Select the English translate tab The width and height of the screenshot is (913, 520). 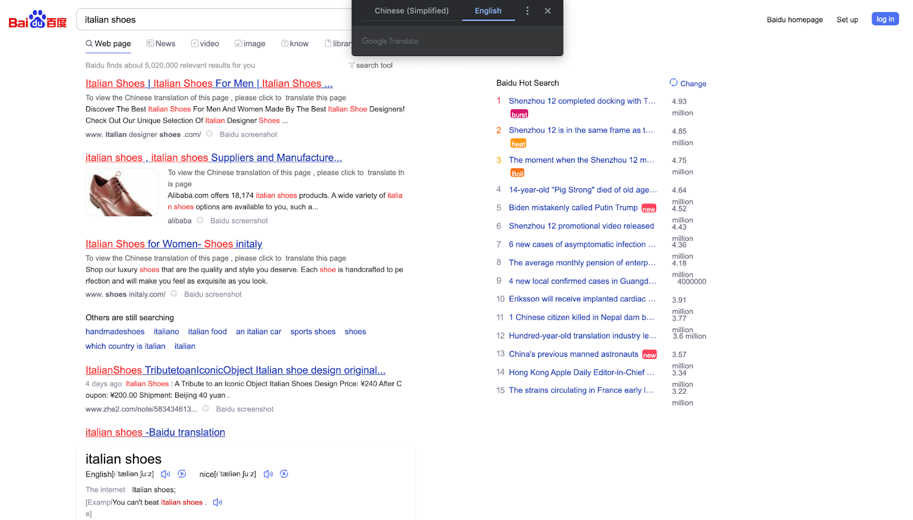pos(488,11)
